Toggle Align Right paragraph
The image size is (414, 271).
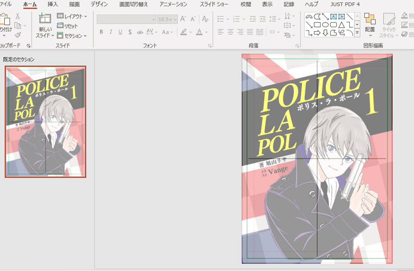pyautogui.click(x=240, y=32)
